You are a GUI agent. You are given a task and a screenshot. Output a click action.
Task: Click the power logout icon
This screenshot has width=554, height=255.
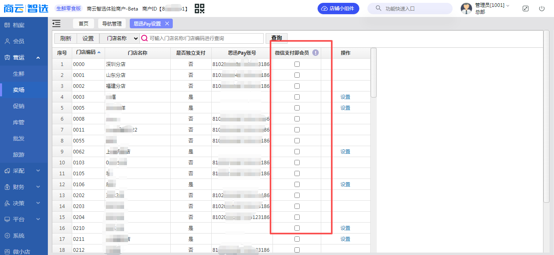pos(542,8)
